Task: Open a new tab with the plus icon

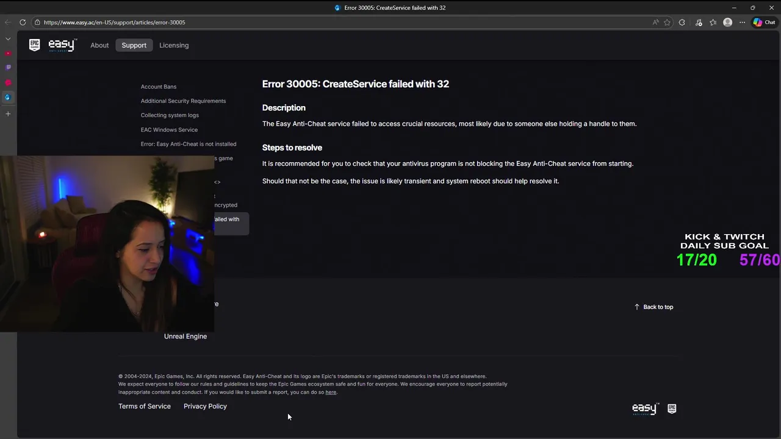Action: (8, 114)
